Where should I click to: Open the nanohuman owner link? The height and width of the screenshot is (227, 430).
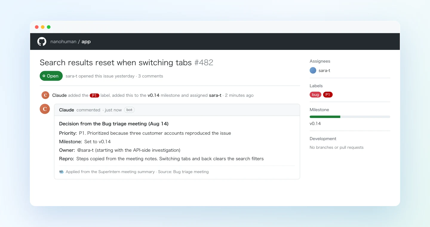click(63, 42)
